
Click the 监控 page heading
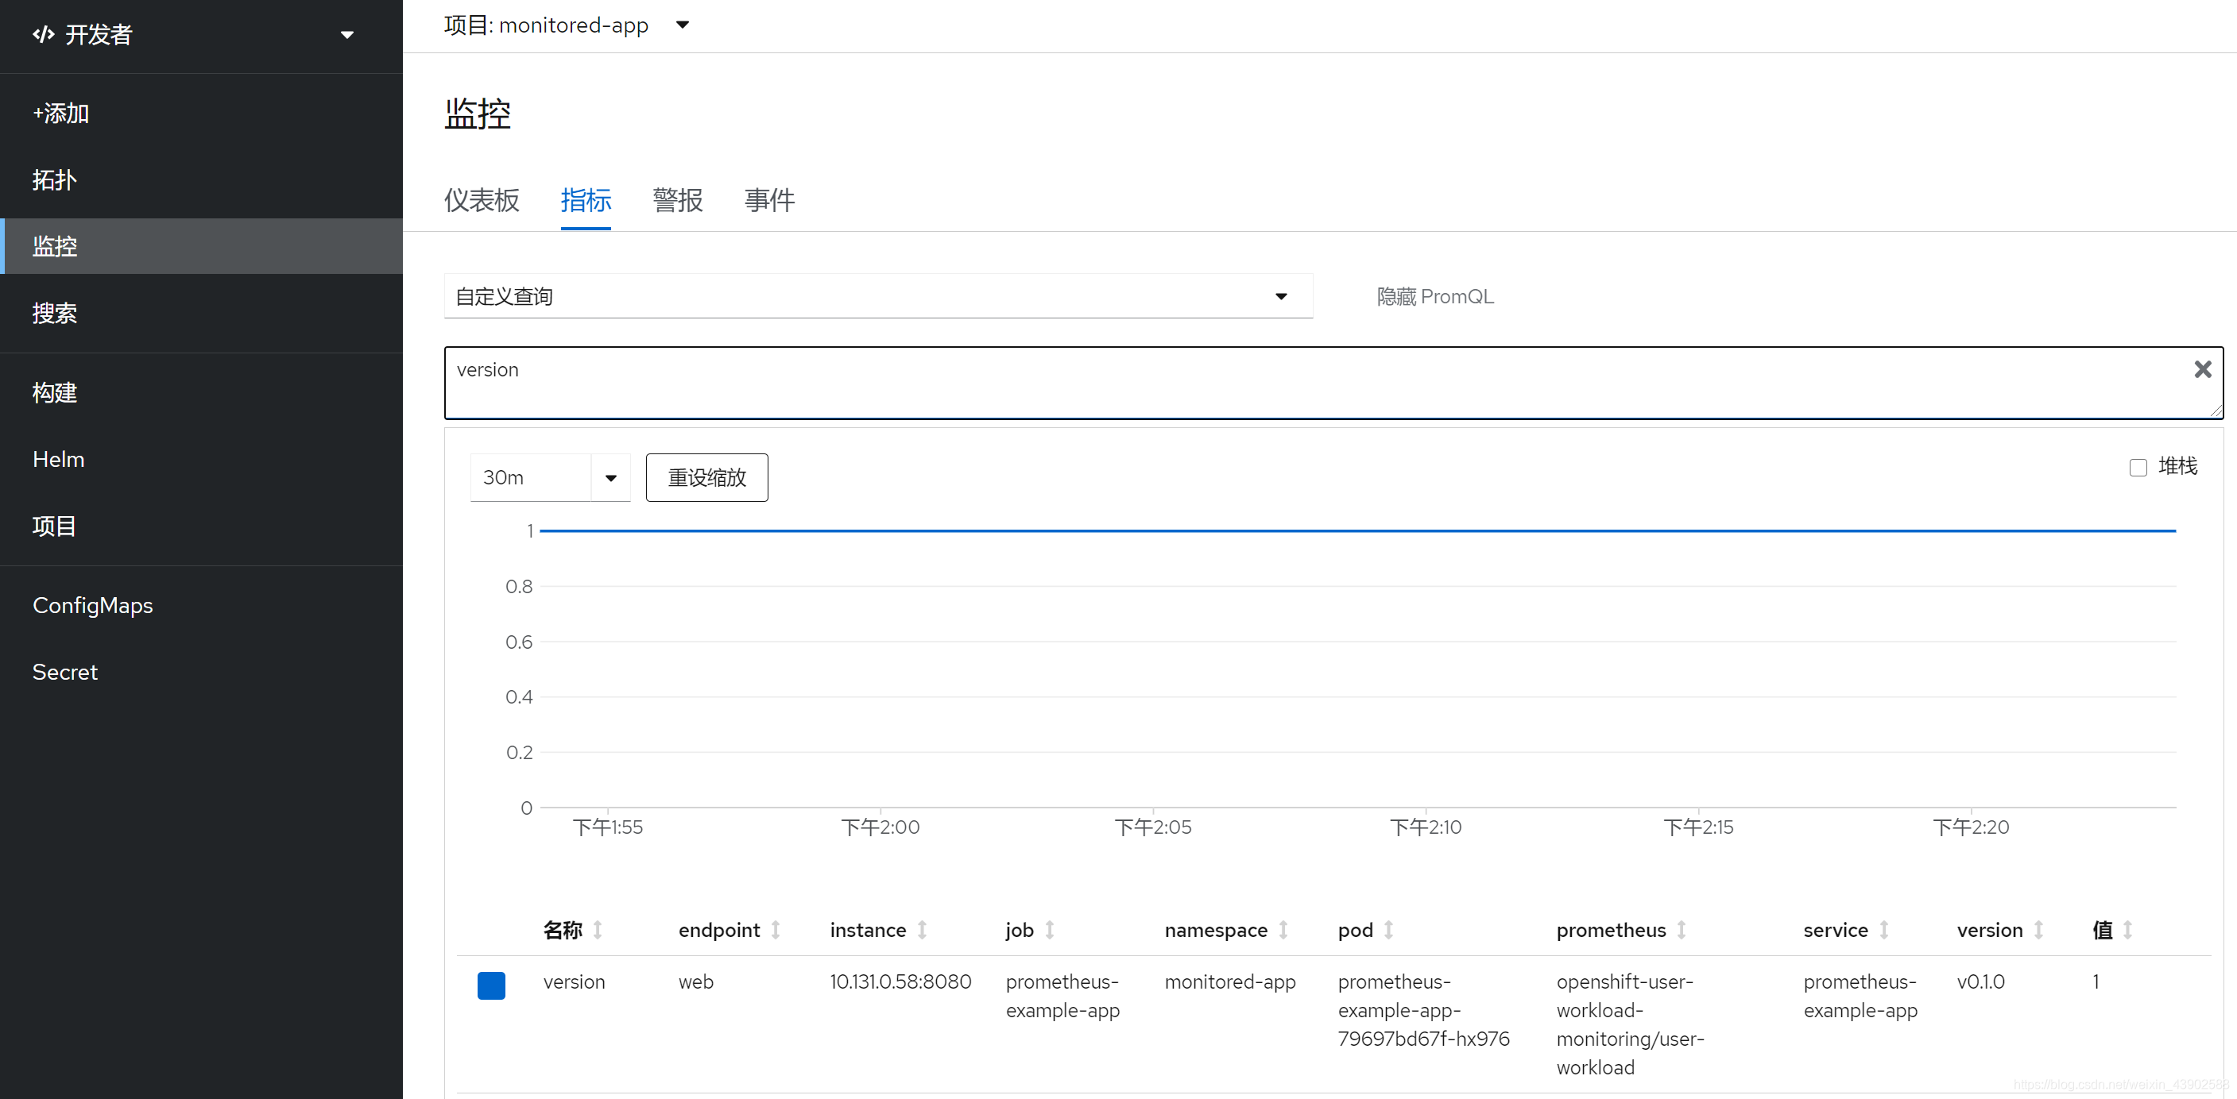478,114
